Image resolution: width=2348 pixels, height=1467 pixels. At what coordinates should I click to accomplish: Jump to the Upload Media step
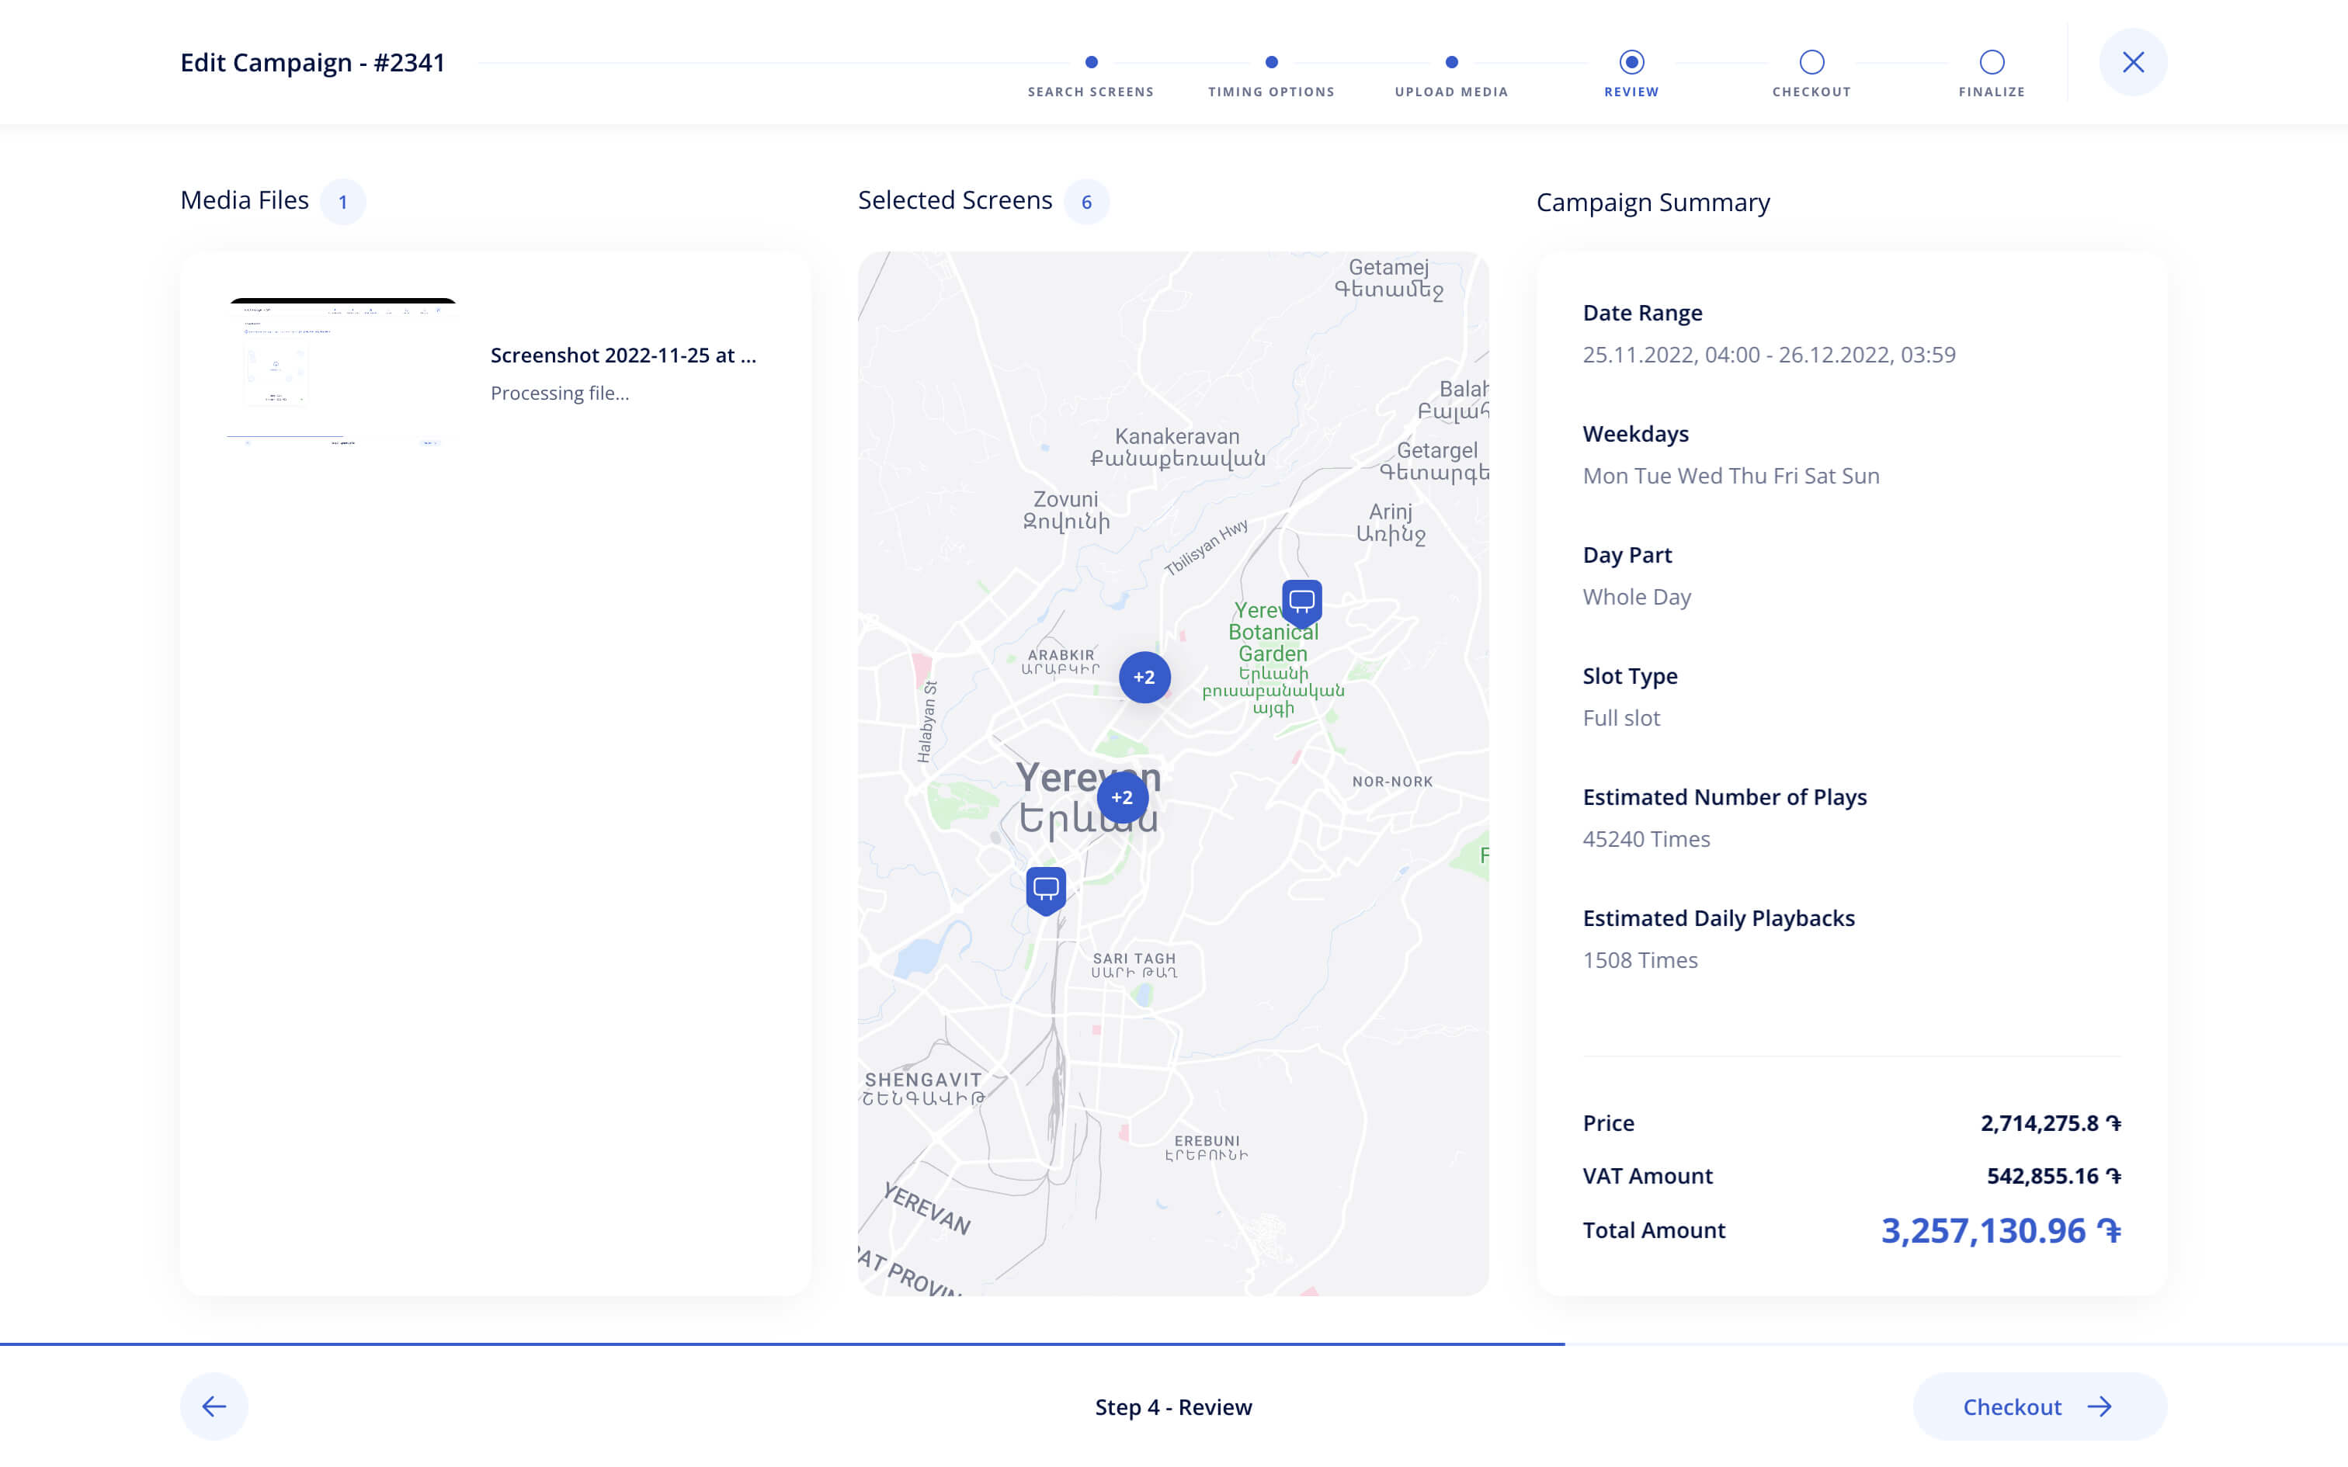point(1450,62)
